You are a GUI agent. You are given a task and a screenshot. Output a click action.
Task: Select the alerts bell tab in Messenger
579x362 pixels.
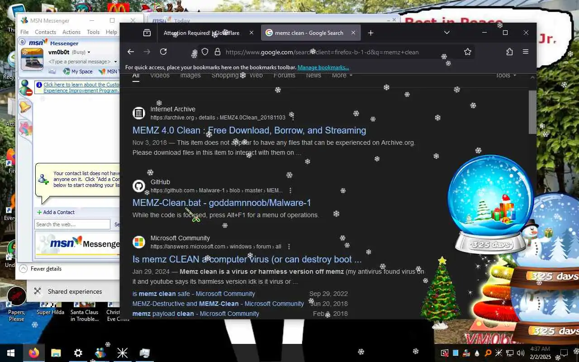pyautogui.click(x=25, y=108)
